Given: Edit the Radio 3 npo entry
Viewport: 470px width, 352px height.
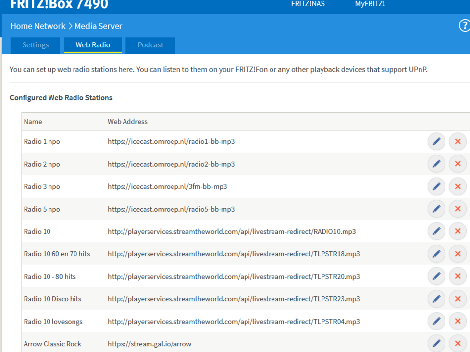Looking at the screenshot, I should (x=436, y=186).
